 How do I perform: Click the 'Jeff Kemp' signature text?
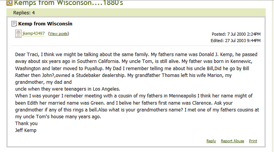[x=26, y=130]
